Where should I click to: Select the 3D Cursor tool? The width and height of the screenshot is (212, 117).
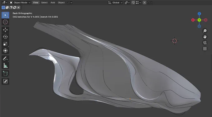pyautogui.click(x=5, y=22)
